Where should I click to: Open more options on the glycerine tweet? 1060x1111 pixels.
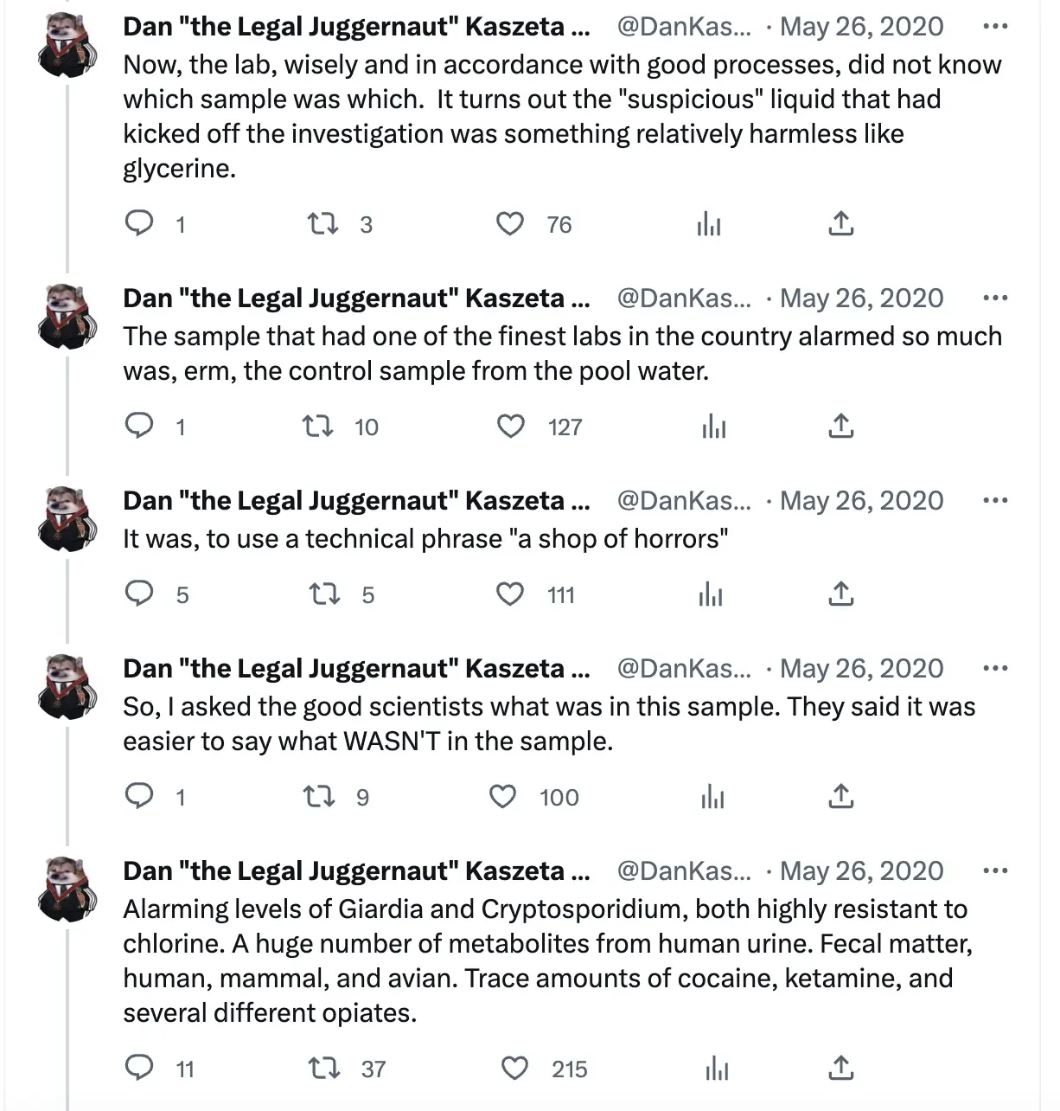coord(995,27)
